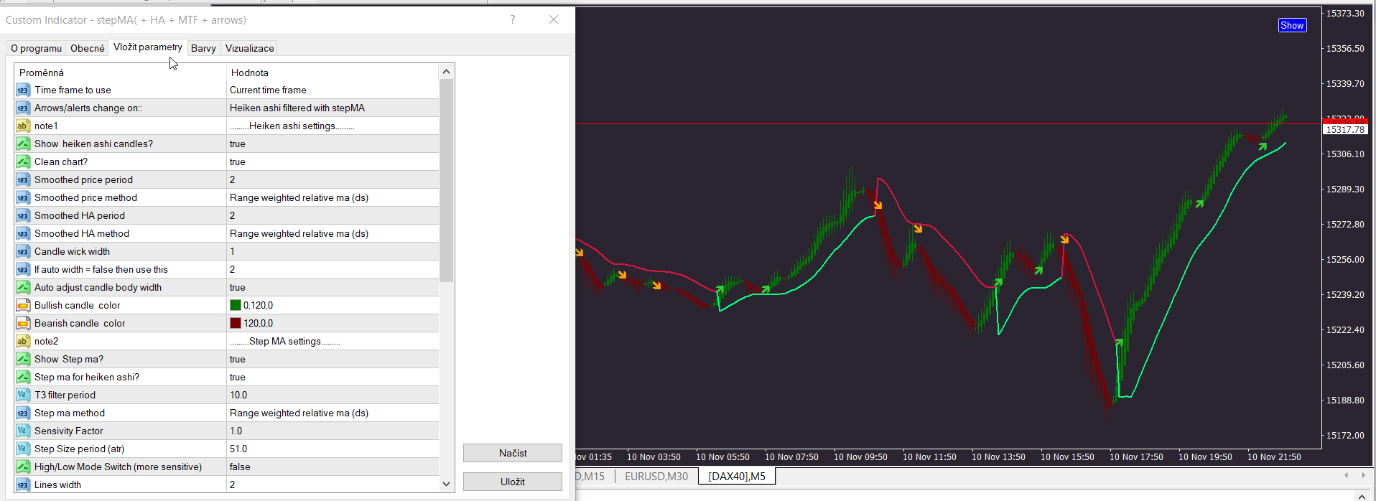
Task: Pick the green Bullish candle color swatch
Action: [235, 305]
